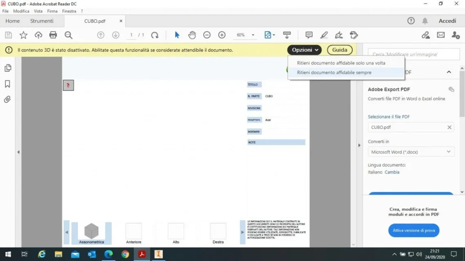Click the upload to cloud icon
Viewport: 465px width, 261px height.
pos(38,35)
